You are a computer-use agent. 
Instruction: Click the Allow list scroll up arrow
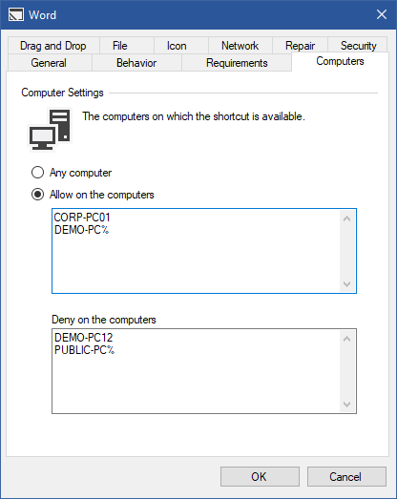347,218
